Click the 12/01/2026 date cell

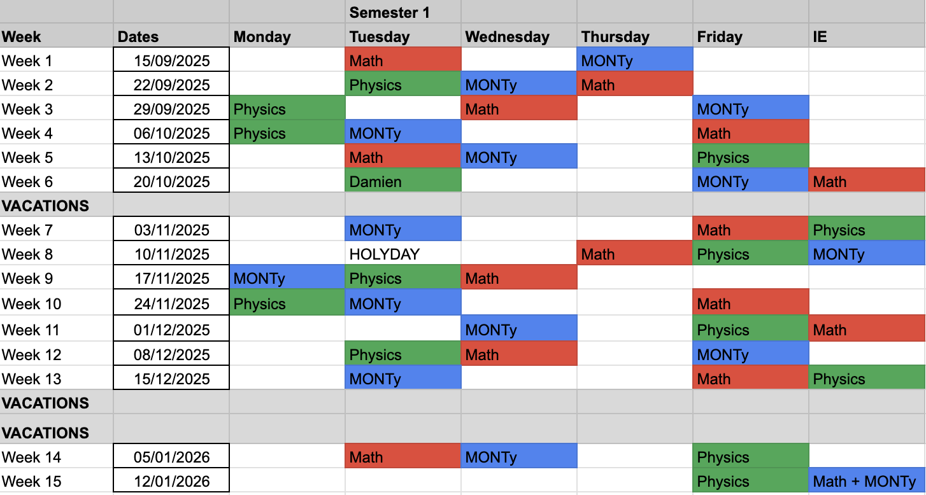click(x=171, y=482)
